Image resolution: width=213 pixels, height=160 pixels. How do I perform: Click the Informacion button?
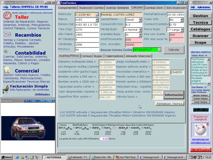[x=174, y=95]
